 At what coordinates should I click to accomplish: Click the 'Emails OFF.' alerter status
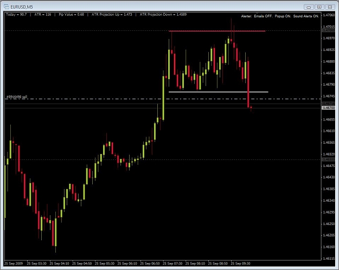[263, 16]
